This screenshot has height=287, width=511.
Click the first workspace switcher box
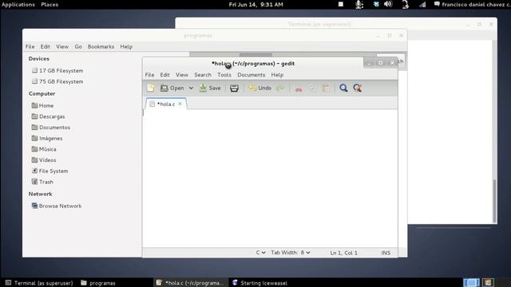pos(471,282)
